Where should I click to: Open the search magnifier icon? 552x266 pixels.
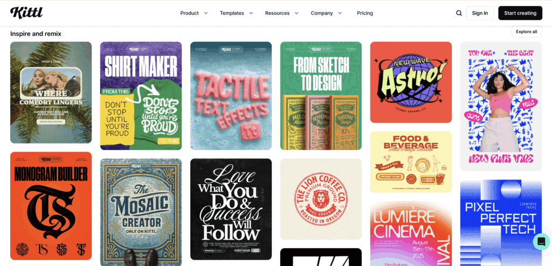(459, 13)
